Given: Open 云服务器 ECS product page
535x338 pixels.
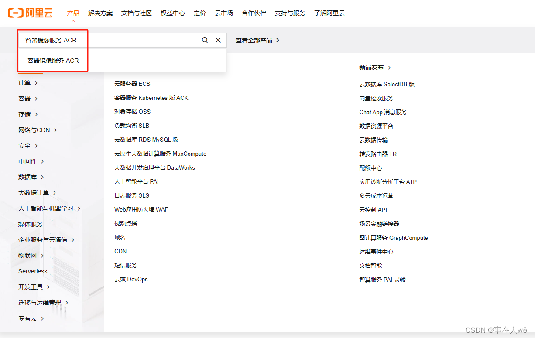Looking at the screenshot, I should click(x=132, y=84).
